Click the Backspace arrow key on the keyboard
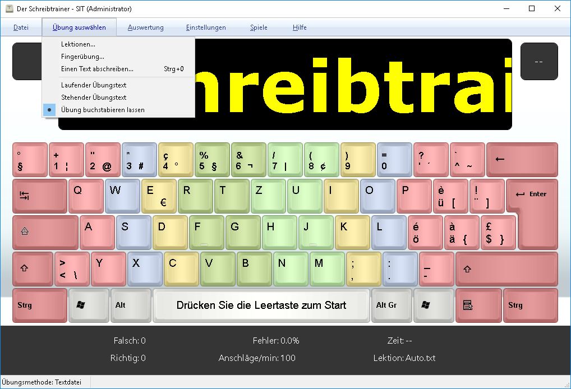Image resolution: width=571 pixels, height=389 pixels. click(x=522, y=160)
